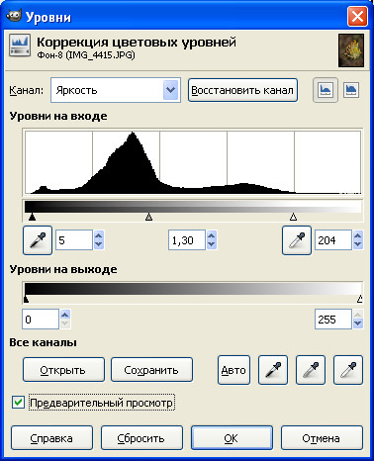Click the Авто button
This screenshot has width=374, height=461.
coord(234,370)
